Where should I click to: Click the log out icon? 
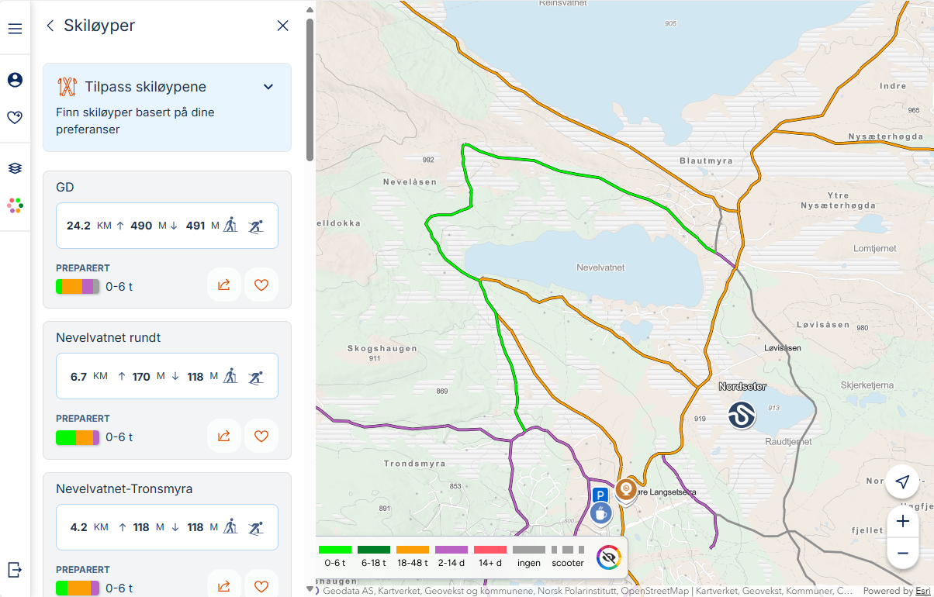pos(15,570)
